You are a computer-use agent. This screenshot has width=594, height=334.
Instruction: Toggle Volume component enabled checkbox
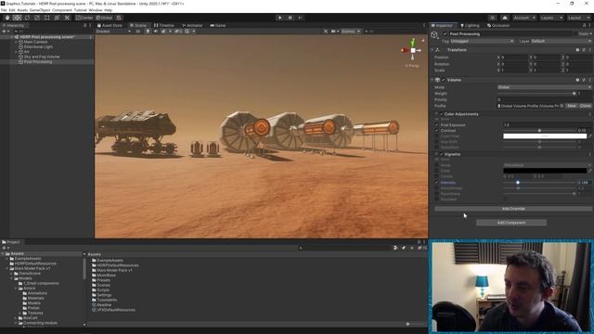(x=444, y=80)
